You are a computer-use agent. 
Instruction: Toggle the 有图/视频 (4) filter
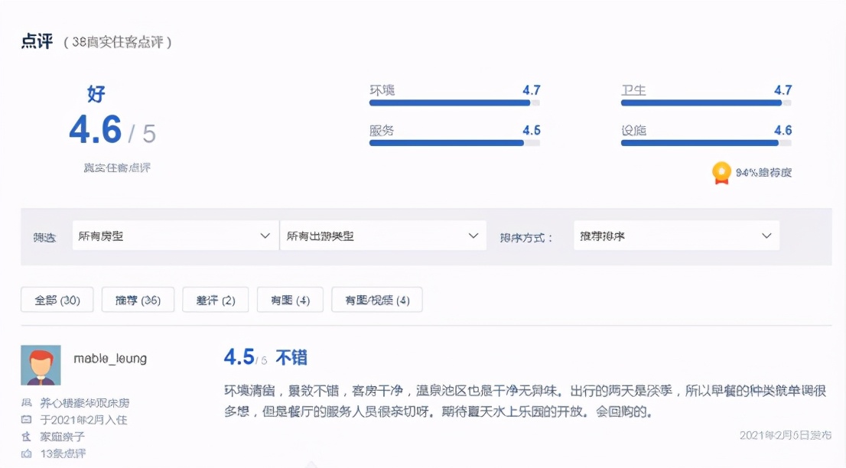coord(376,299)
